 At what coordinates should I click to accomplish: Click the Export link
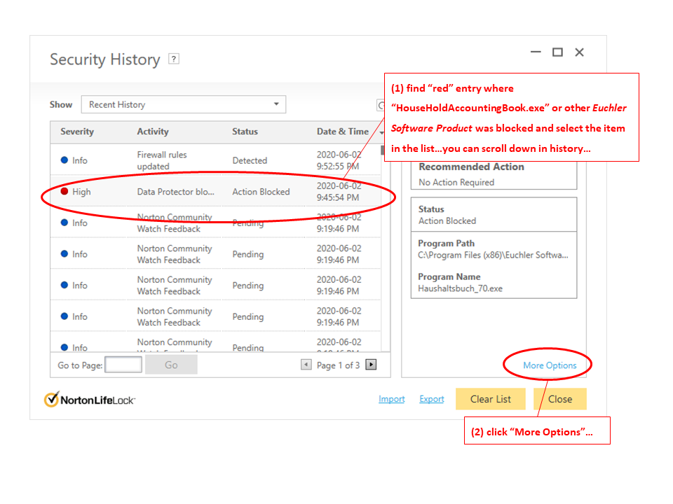coord(432,399)
